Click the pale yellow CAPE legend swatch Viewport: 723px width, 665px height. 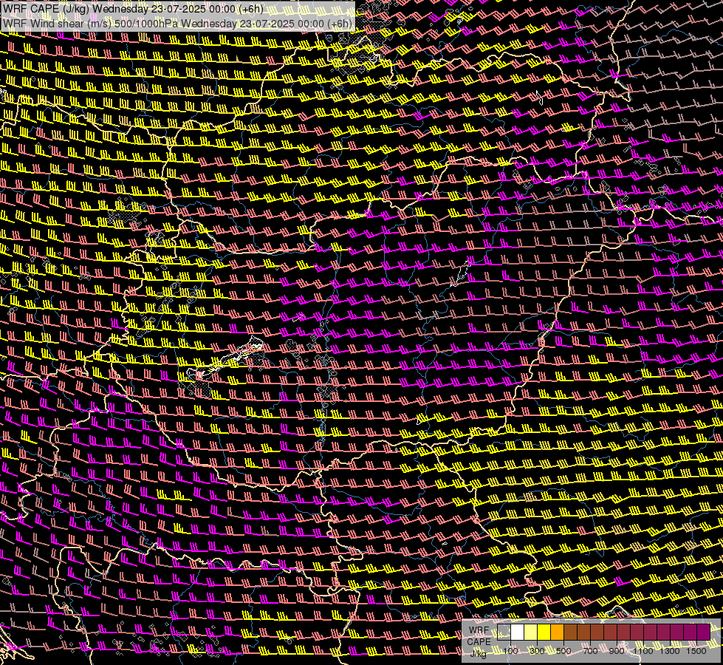531,632
